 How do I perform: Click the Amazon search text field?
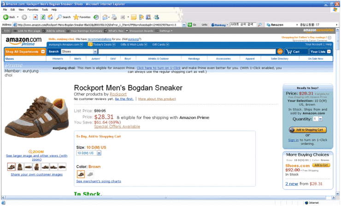(187, 51)
